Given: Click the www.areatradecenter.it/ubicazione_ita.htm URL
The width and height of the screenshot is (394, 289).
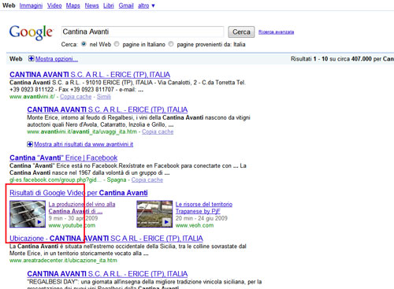Looking at the screenshot, I should pos(63,261).
